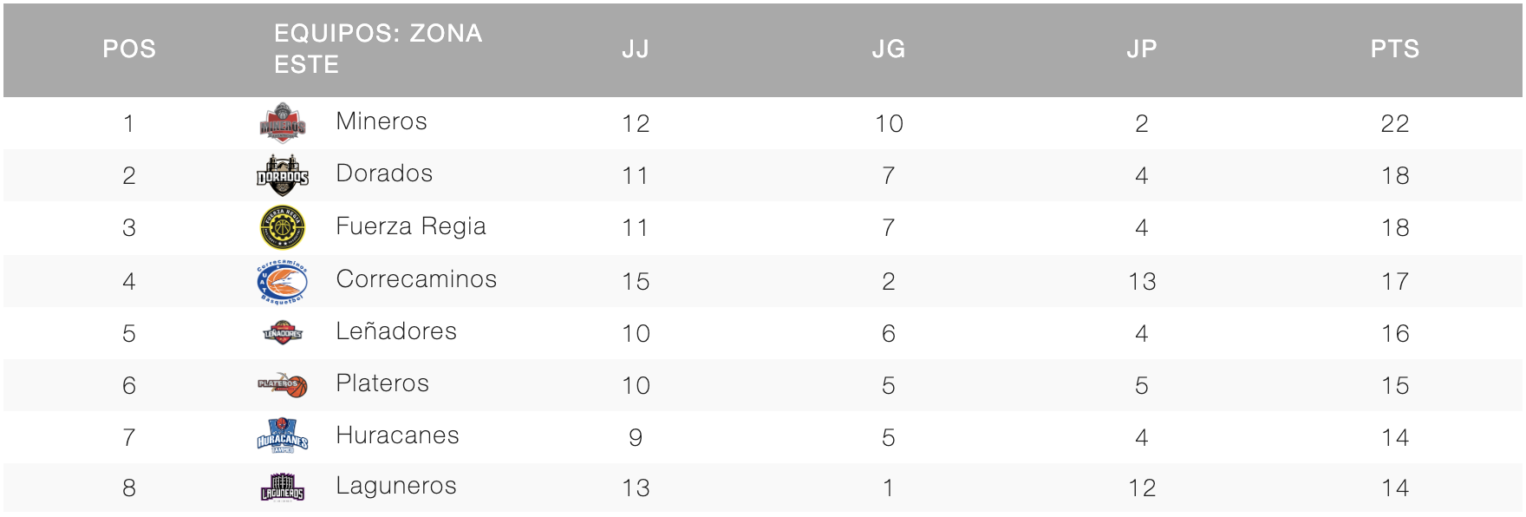
Task: Click the Plateros team logo
Action: (283, 384)
